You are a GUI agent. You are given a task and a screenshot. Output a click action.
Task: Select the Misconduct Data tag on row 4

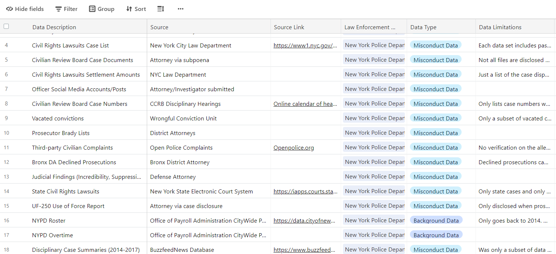click(436, 45)
